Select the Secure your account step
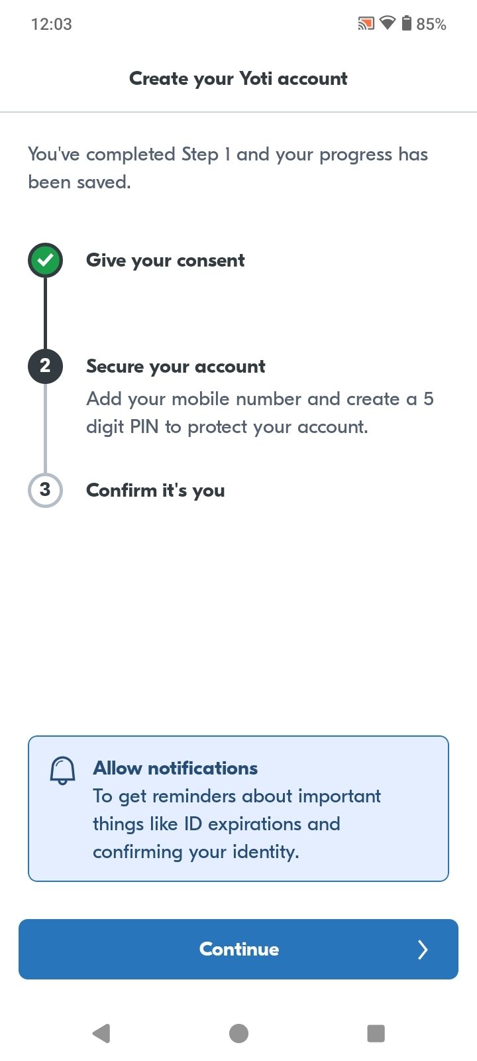Image resolution: width=477 pixels, height=1061 pixels. 176,367
